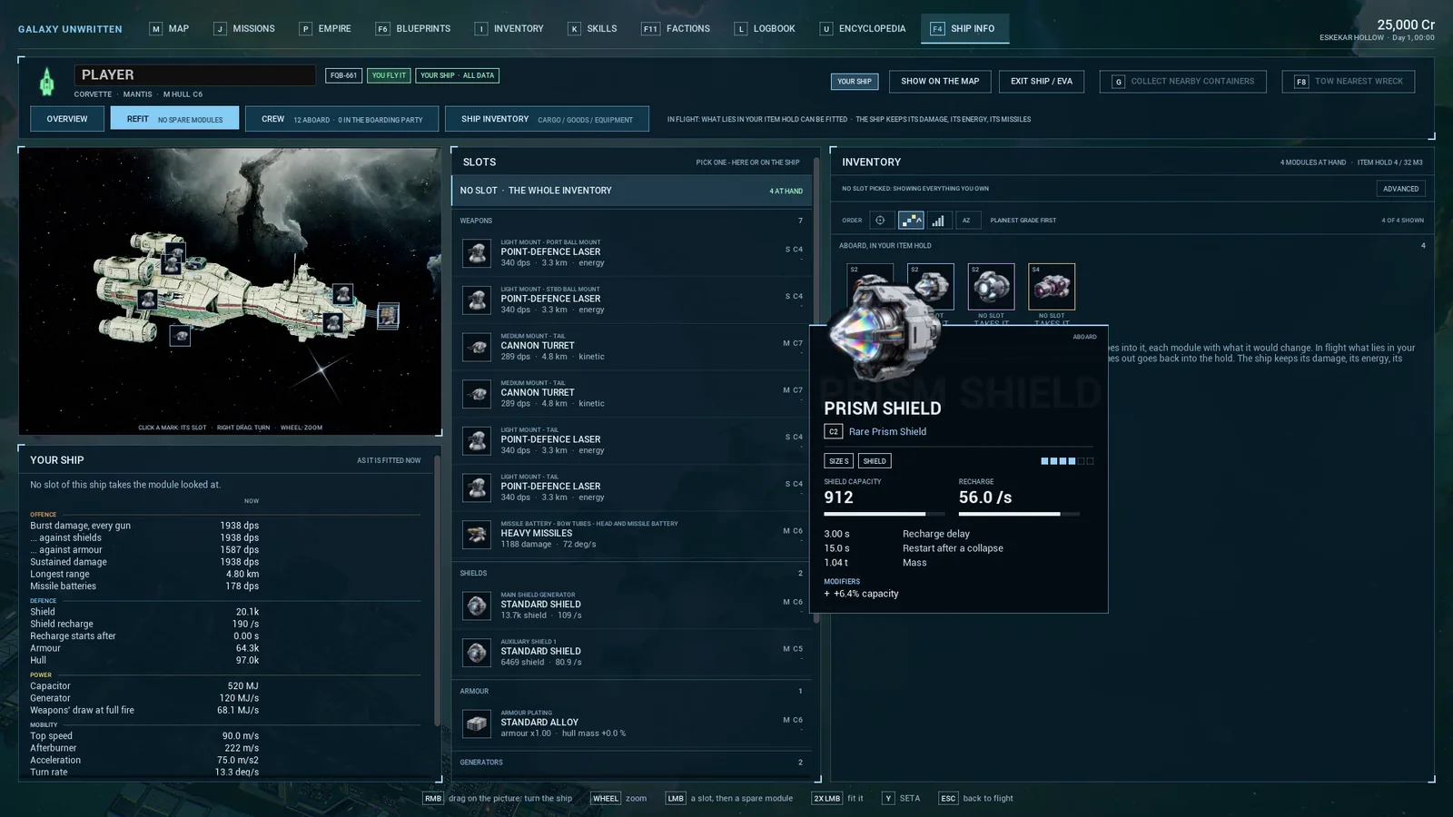Viewport: 1453px width, 817px height.
Task: Sort inventory alphabetically with AZ
Action: tap(966, 221)
